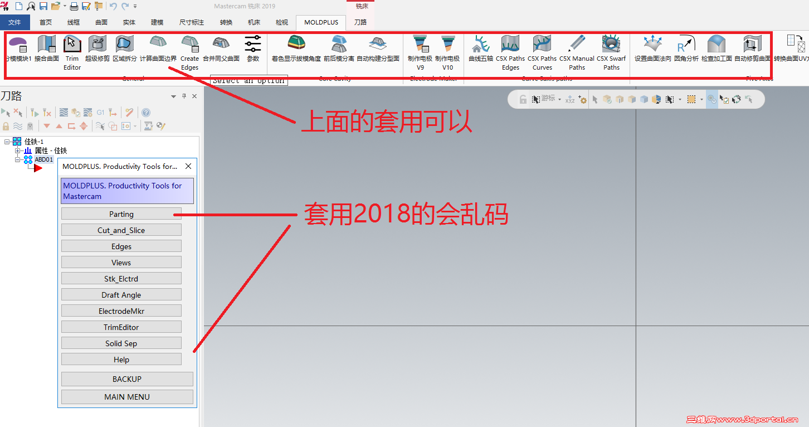Click the Parting button in MOLDPLUS dialog
The width and height of the screenshot is (809, 427).
tap(121, 214)
